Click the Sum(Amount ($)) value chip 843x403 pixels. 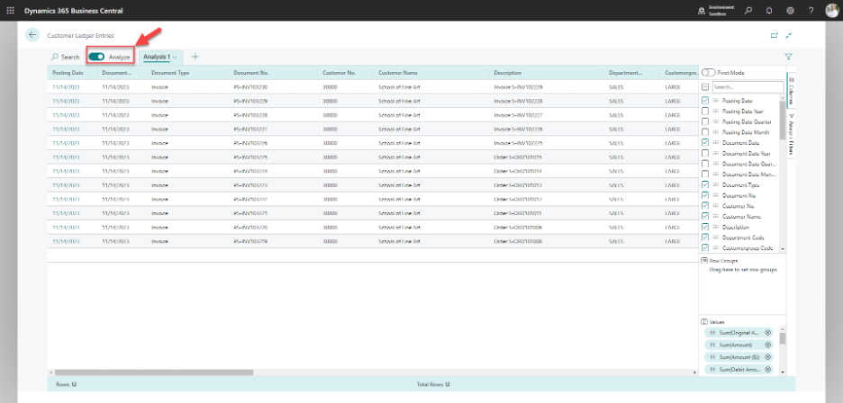point(739,357)
